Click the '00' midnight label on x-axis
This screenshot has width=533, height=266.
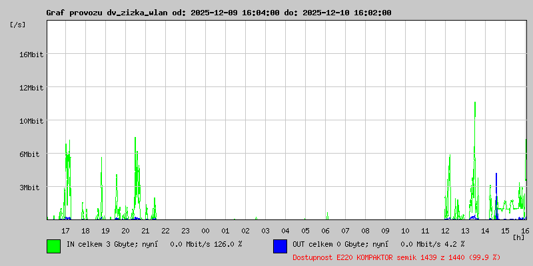pyautogui.click(x=206, y=231)
